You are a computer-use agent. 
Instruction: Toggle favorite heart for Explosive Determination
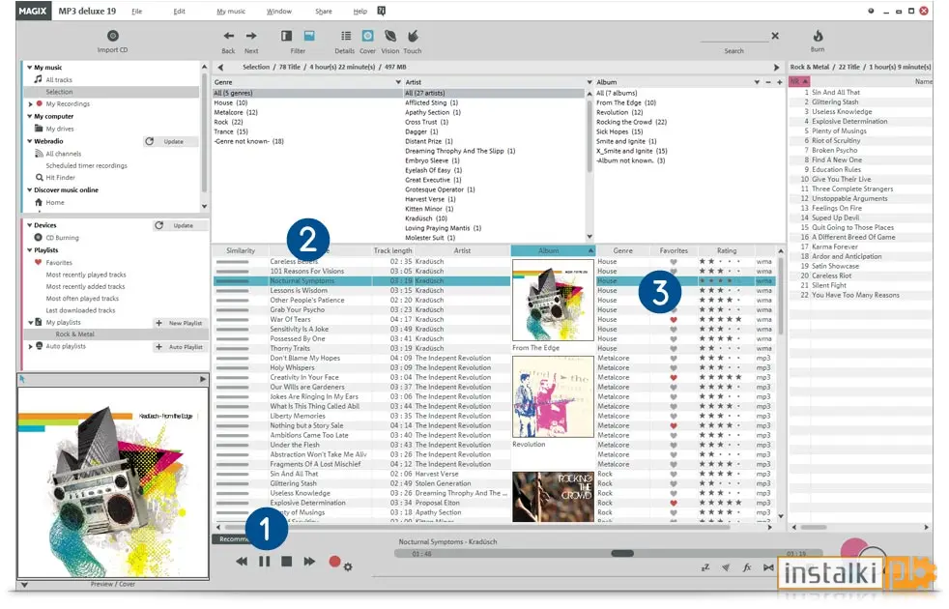pyautogui.click(x=673, y=503)
